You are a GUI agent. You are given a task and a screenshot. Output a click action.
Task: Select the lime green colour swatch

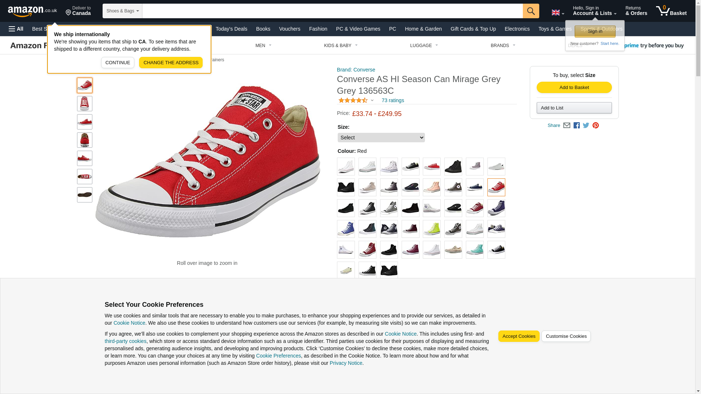tap(432, 229)
